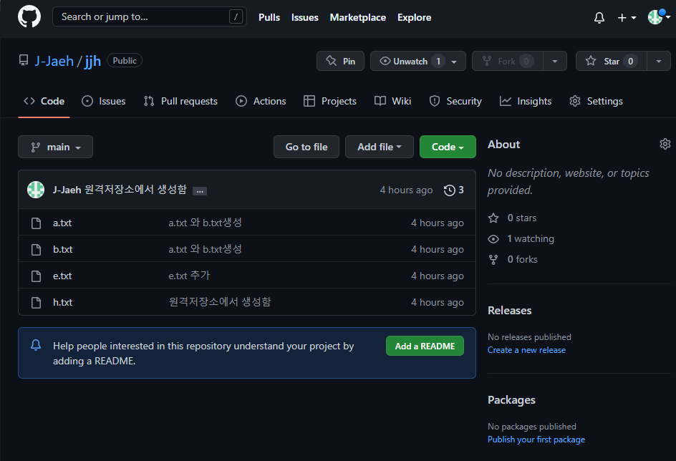676x461 pixels.
Task: Click the GitHub Octocat logo
Action: coord(29,16)
